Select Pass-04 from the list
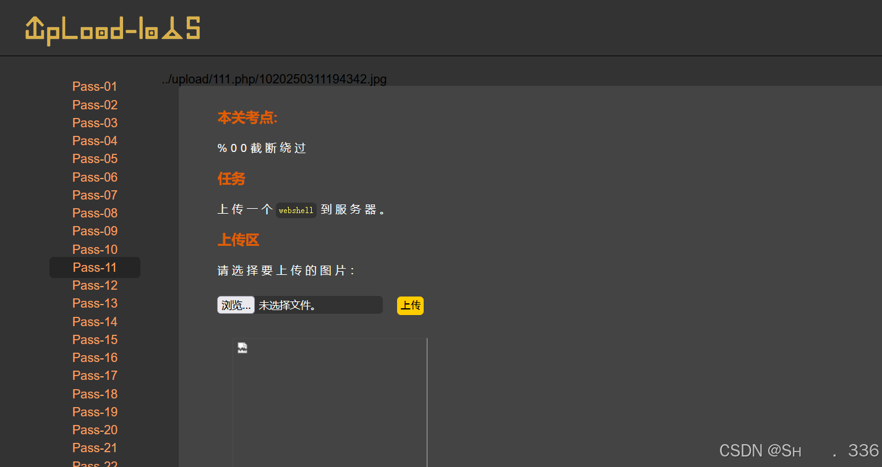 click(95, 141)
